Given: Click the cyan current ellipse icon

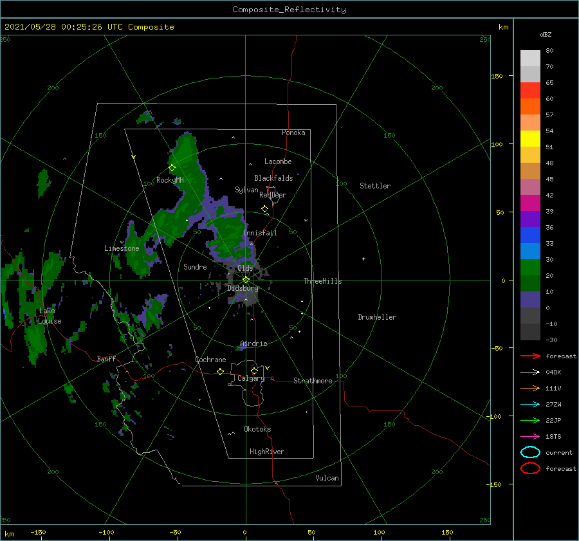Looking at the screenshot, I should pyautogui.click(x=530, y=452).
